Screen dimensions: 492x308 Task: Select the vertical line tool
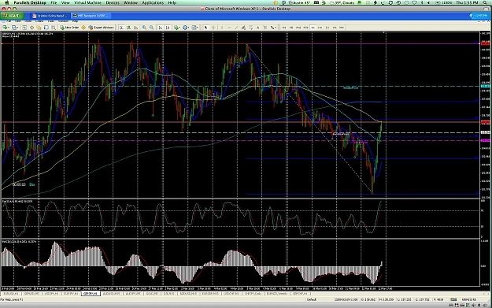pyautogui.click(x=222, y=28)
